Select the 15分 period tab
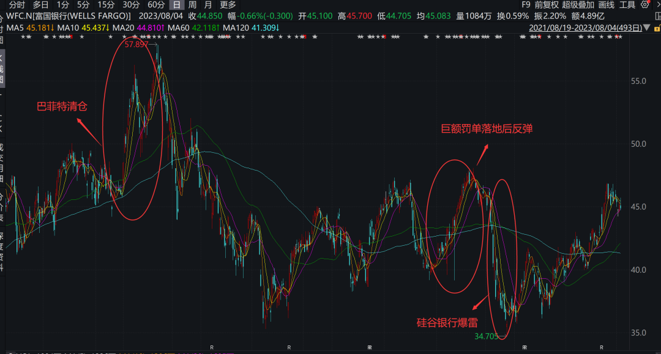661x354 pixels. tap(106, 5)
